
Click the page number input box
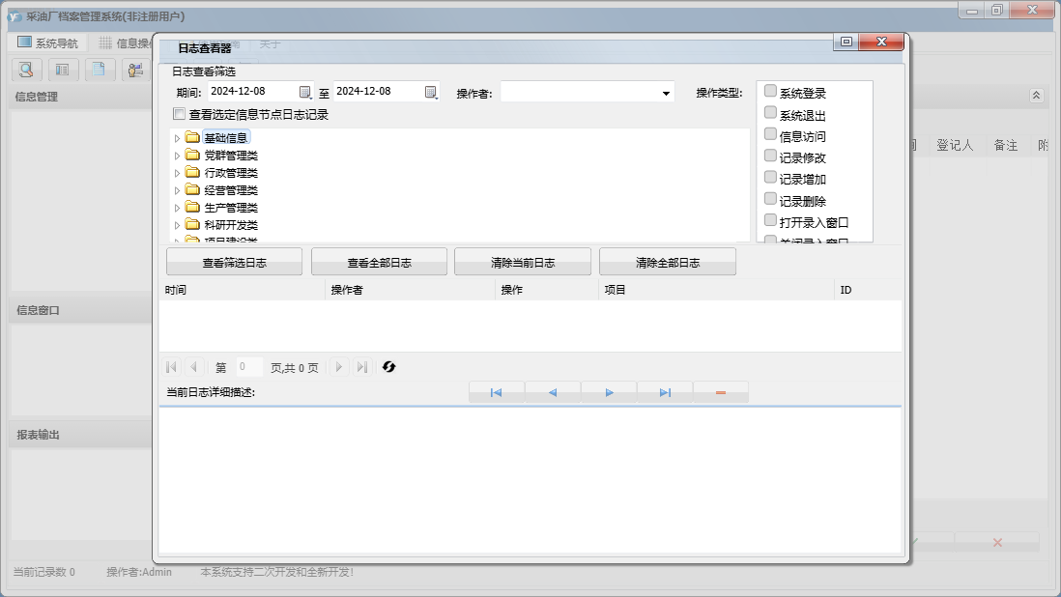click(248, 366)
